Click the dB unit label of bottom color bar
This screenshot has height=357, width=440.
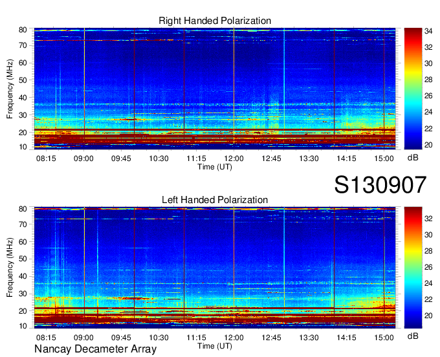(x=413, y=336)
